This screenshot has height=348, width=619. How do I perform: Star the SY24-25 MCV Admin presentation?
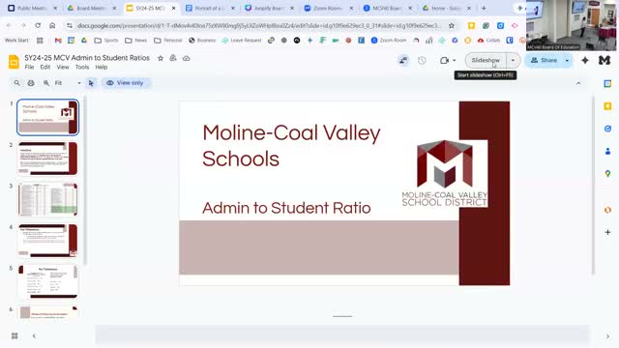(x=161, y=58)
